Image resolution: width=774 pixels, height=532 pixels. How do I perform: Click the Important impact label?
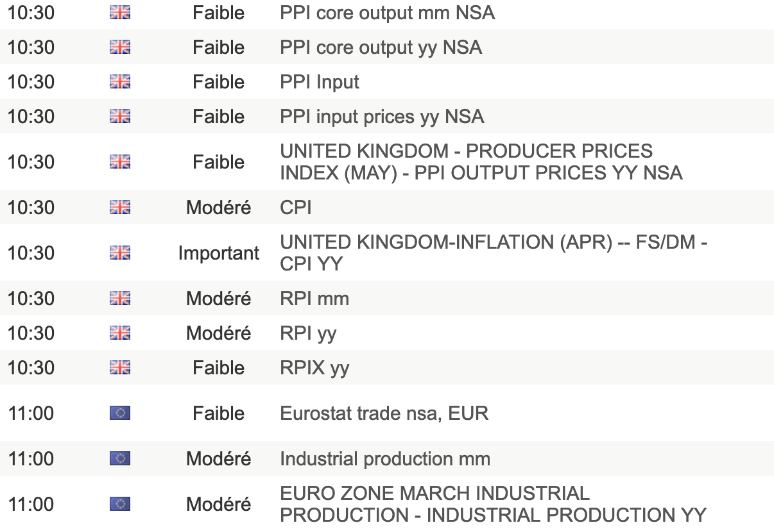[219, 253]
